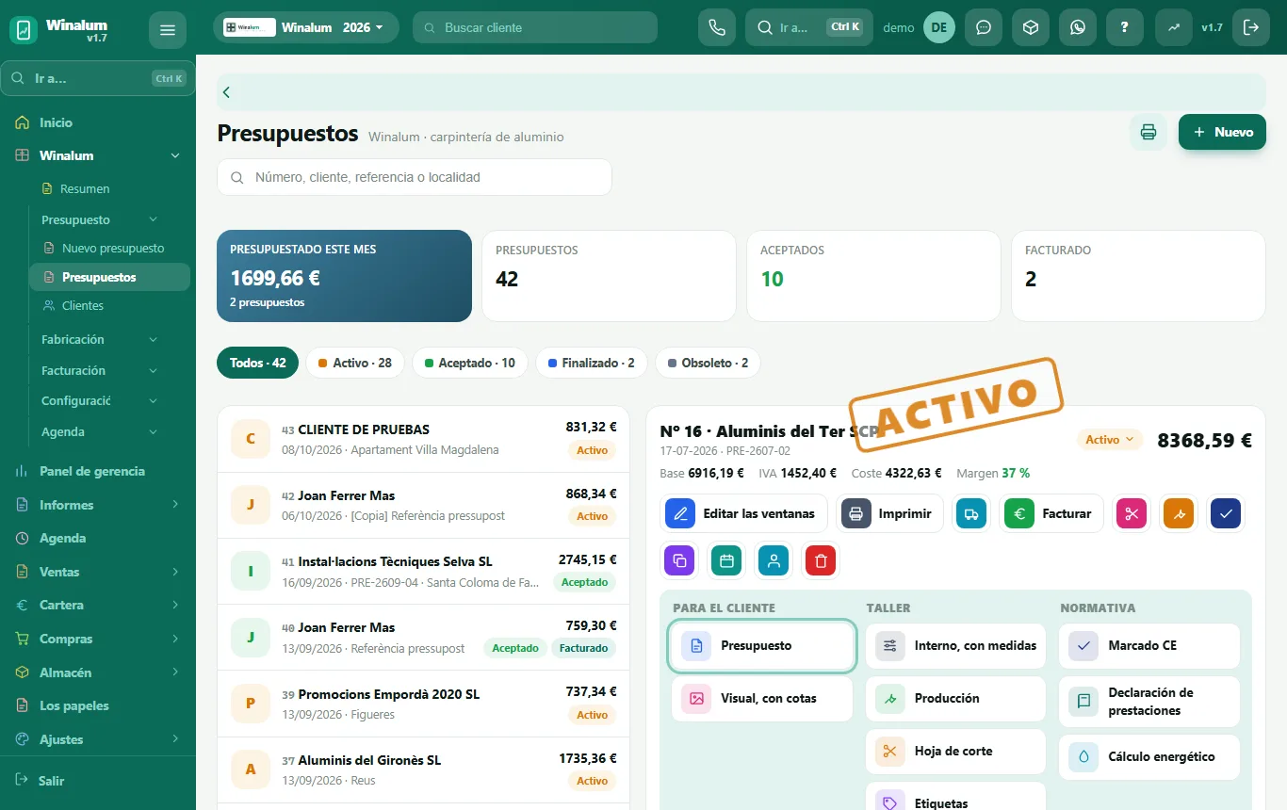Click the Facturar button
The width and height of the screenshot is (1287, 810).
point(1051,513)
